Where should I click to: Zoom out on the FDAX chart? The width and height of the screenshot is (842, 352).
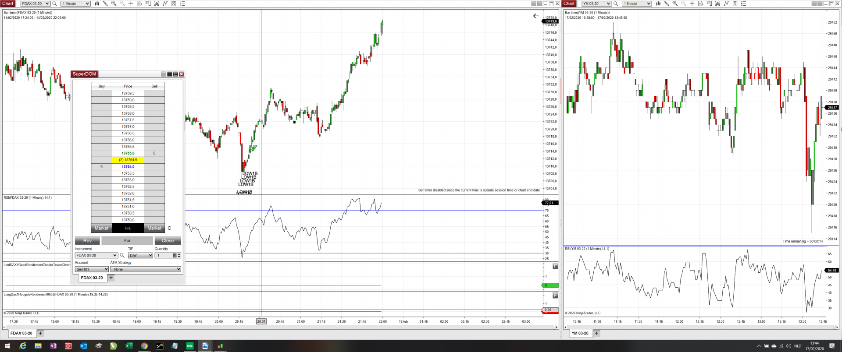(x=122, y=4)
